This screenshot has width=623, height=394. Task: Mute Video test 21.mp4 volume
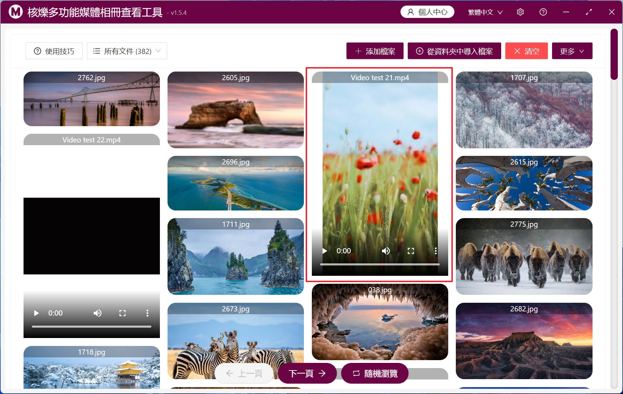[x=386, y=251]
